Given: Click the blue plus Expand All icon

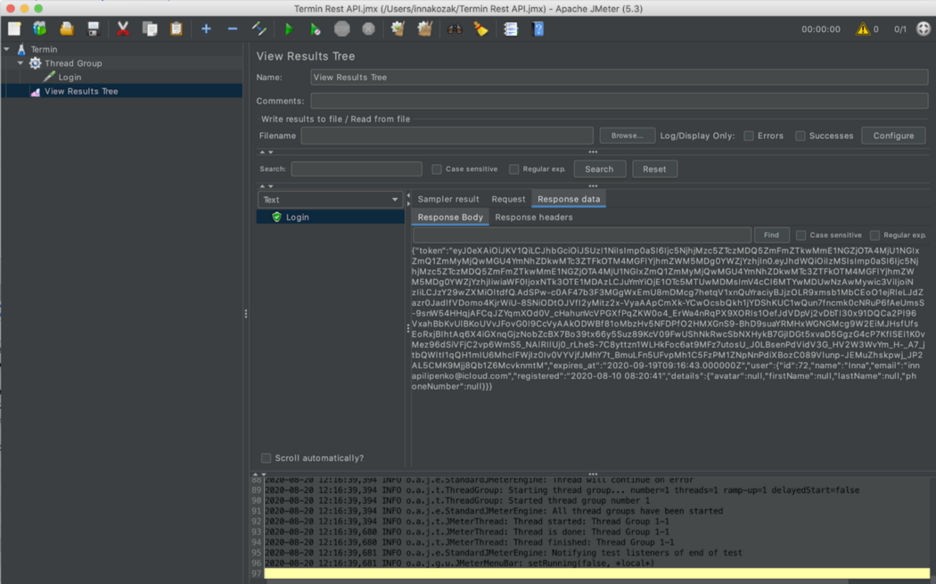Looking at the screenshot, I should click(x=206, y=29).
